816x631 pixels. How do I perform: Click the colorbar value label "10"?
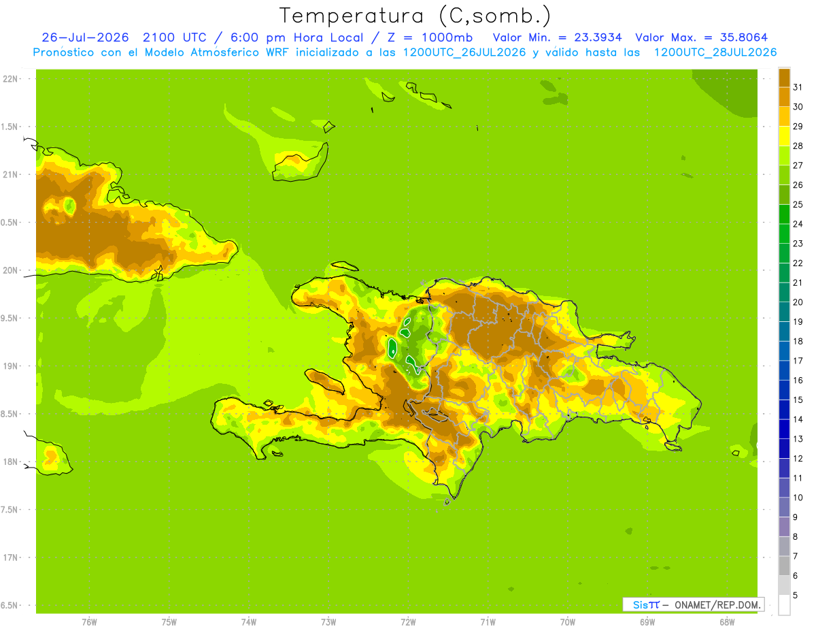tap(798, 498)
